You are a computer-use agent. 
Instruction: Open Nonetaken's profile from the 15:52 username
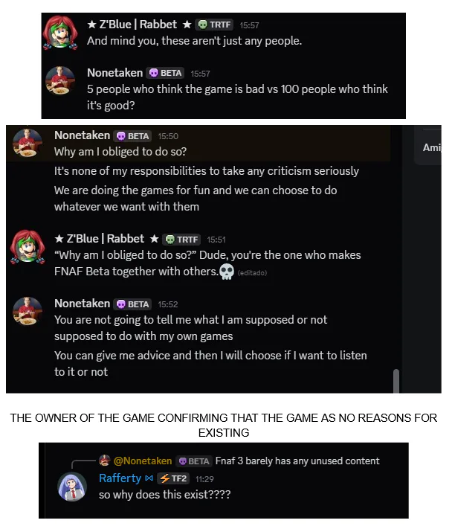point(83,304)
